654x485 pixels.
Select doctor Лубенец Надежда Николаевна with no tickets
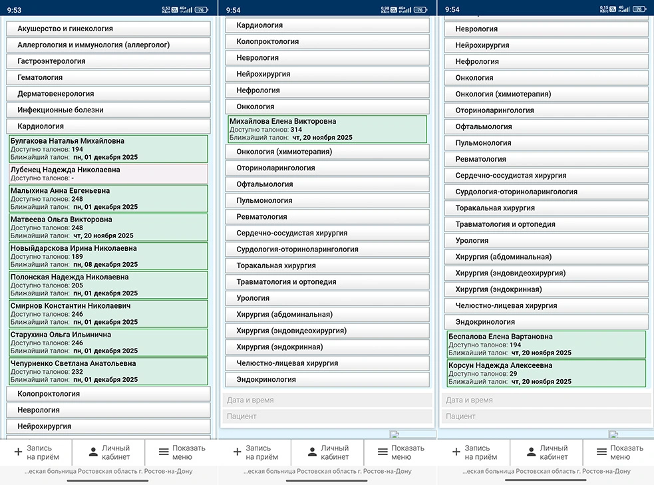point(108,174)
